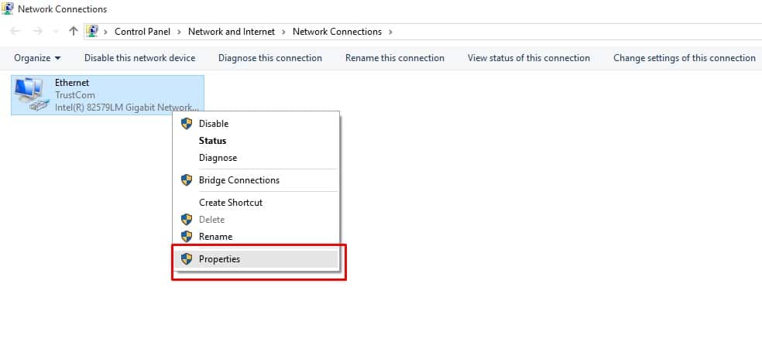This screenshot has width=762, height=352.
Task: Expand the recent locations dropdown arrow
Action: pos(55,32)
